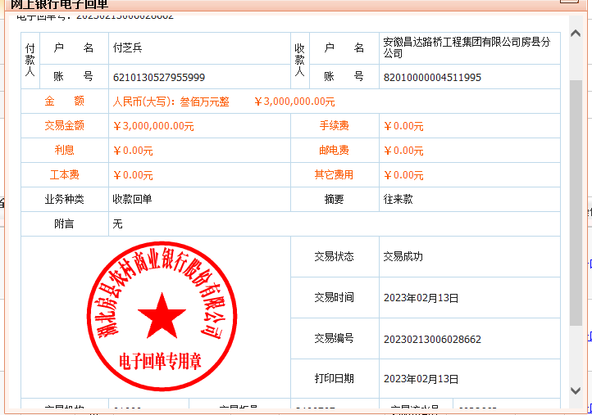This screenshot has height=415, width=592.
Task: Click the 附言 value 无
Action: point(117,223)
